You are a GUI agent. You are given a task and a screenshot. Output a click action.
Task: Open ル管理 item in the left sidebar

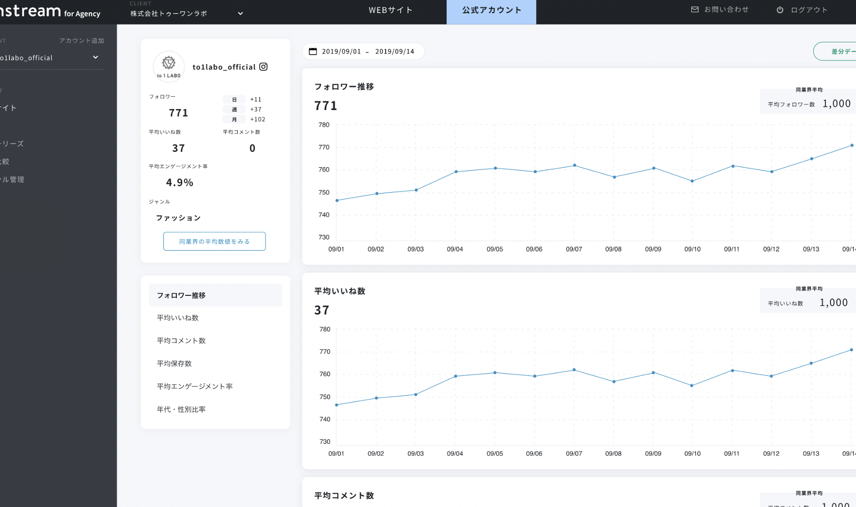pos(12,179)
